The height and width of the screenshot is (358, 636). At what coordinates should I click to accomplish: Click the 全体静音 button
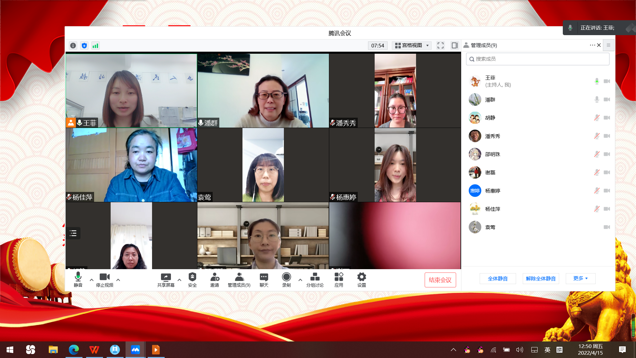pos(498,278)
